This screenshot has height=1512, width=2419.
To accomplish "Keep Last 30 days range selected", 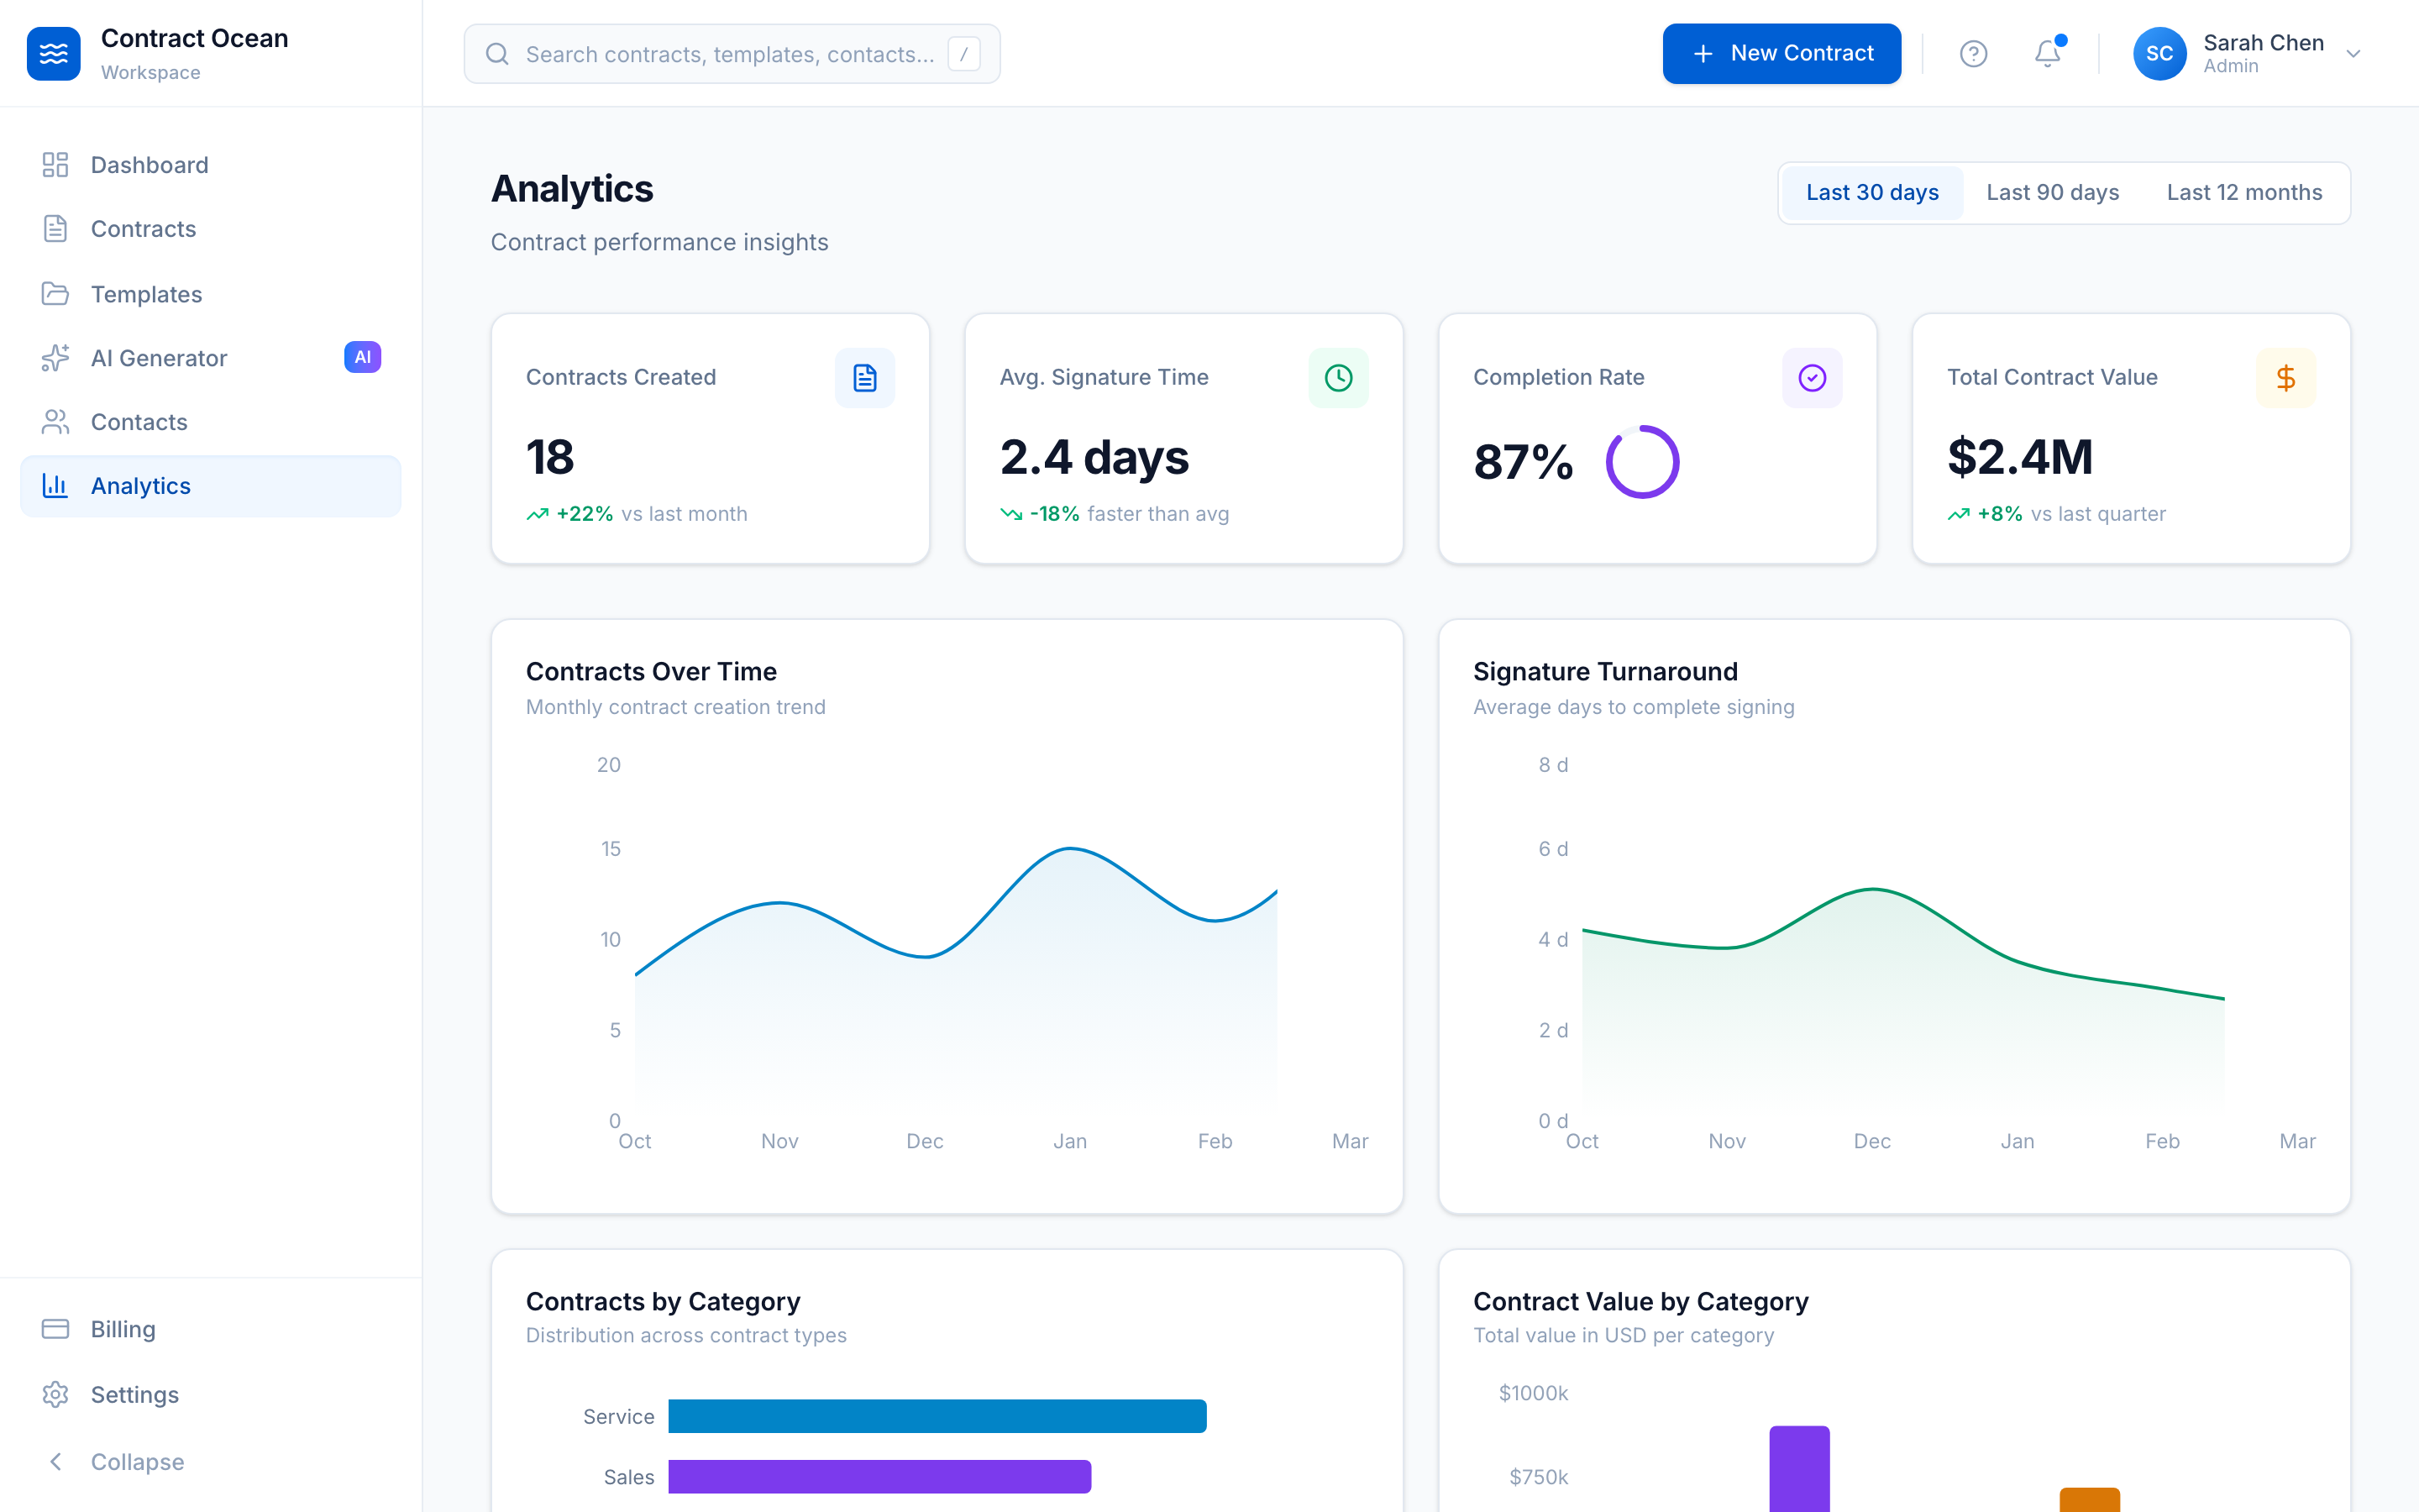I will pos(1871,192).
